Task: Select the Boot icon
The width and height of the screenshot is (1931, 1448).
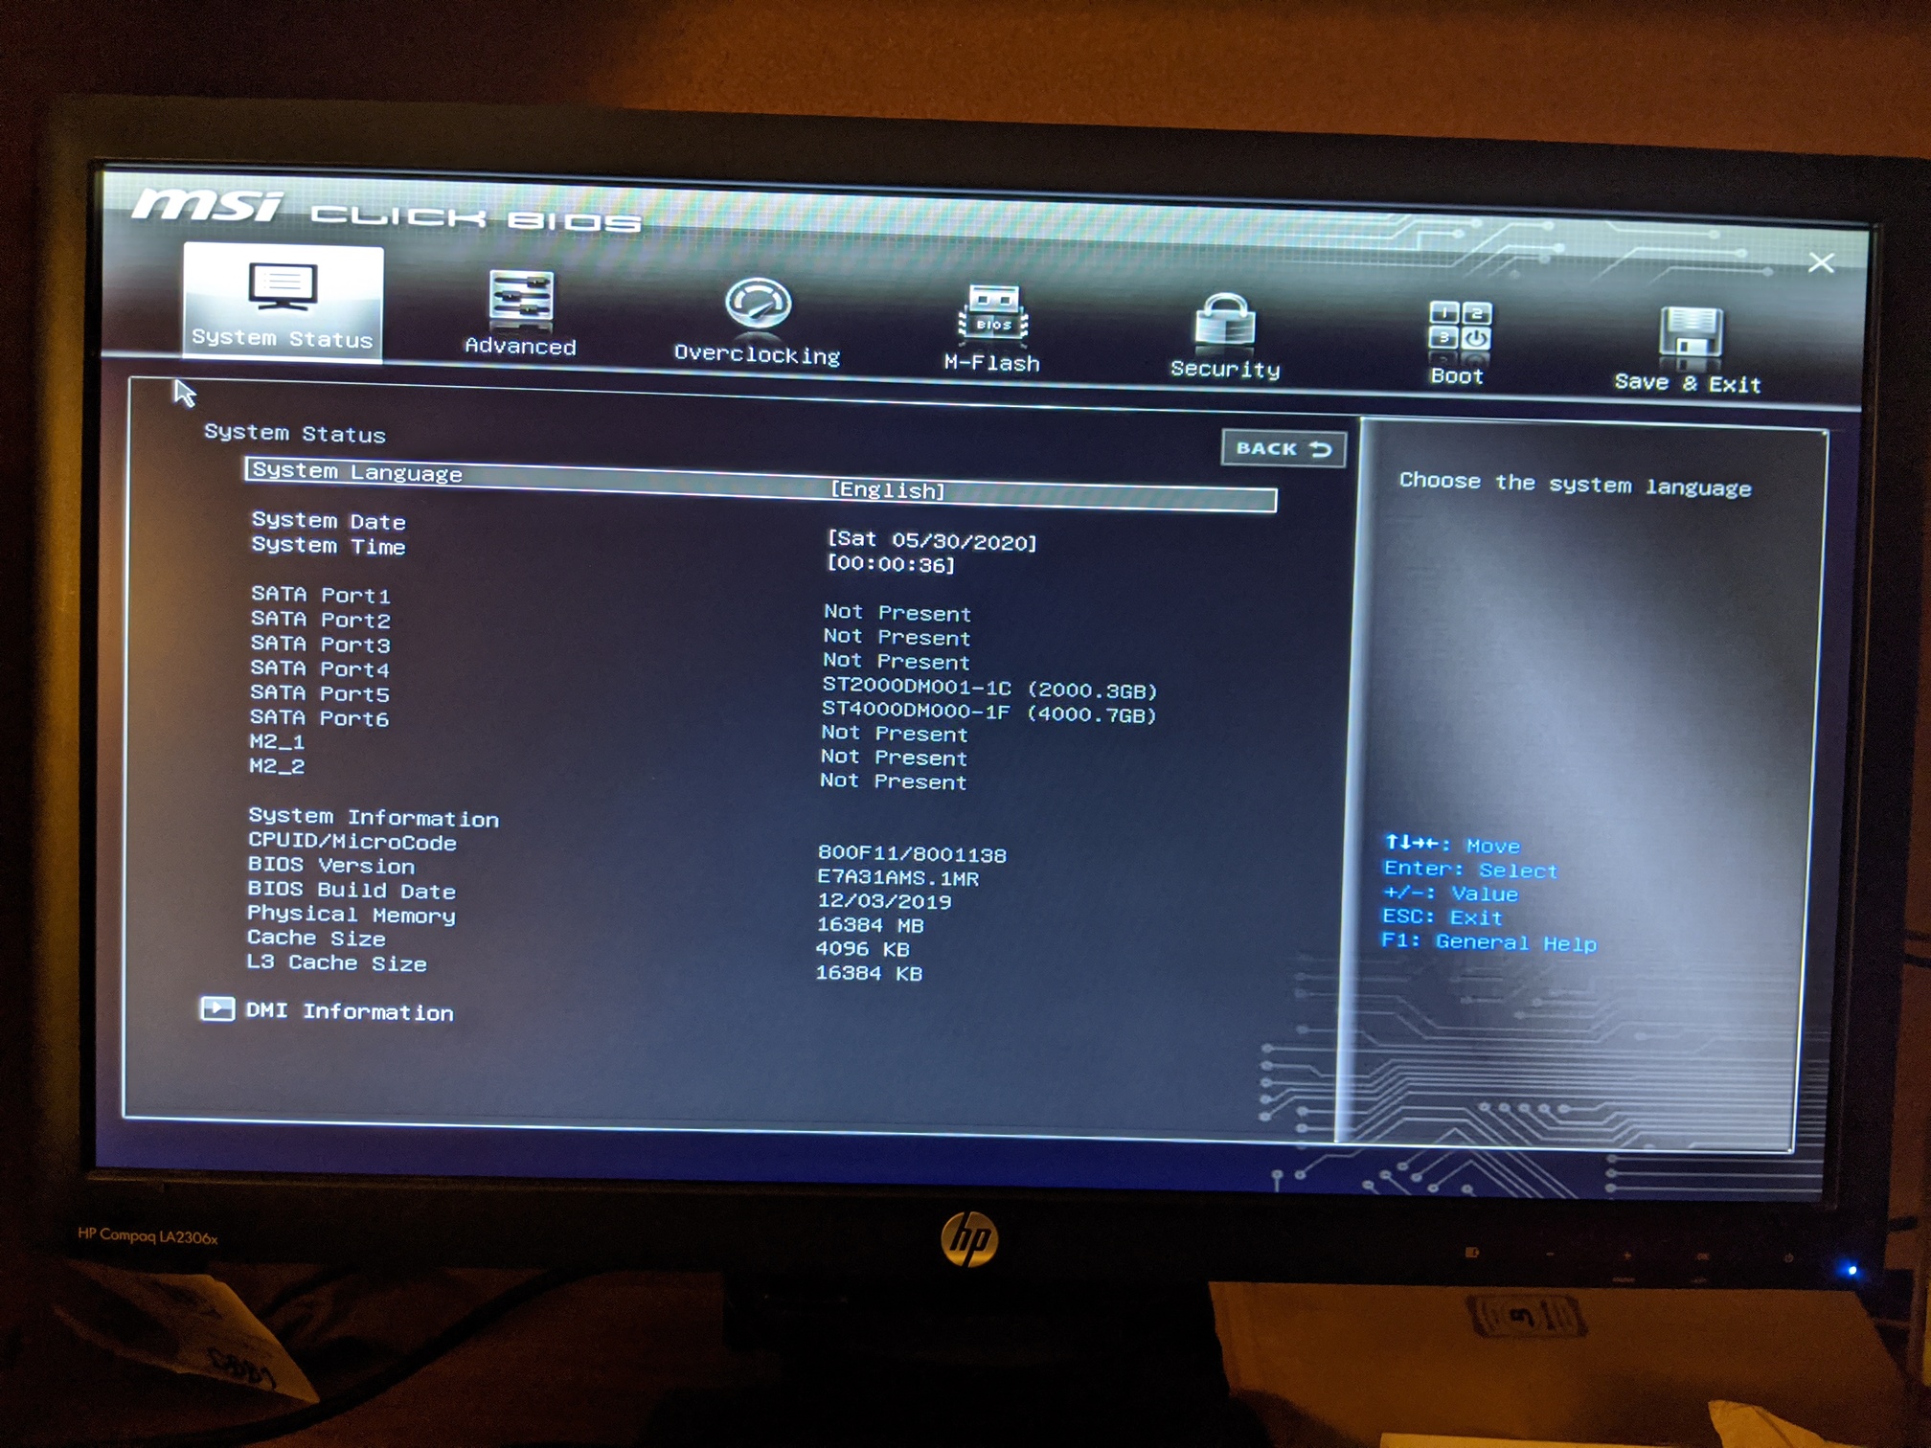Action: coord(1459,327)
